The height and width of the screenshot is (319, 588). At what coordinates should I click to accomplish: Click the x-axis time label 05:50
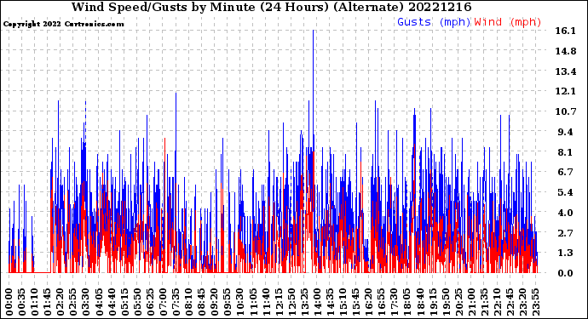[137, 302]
